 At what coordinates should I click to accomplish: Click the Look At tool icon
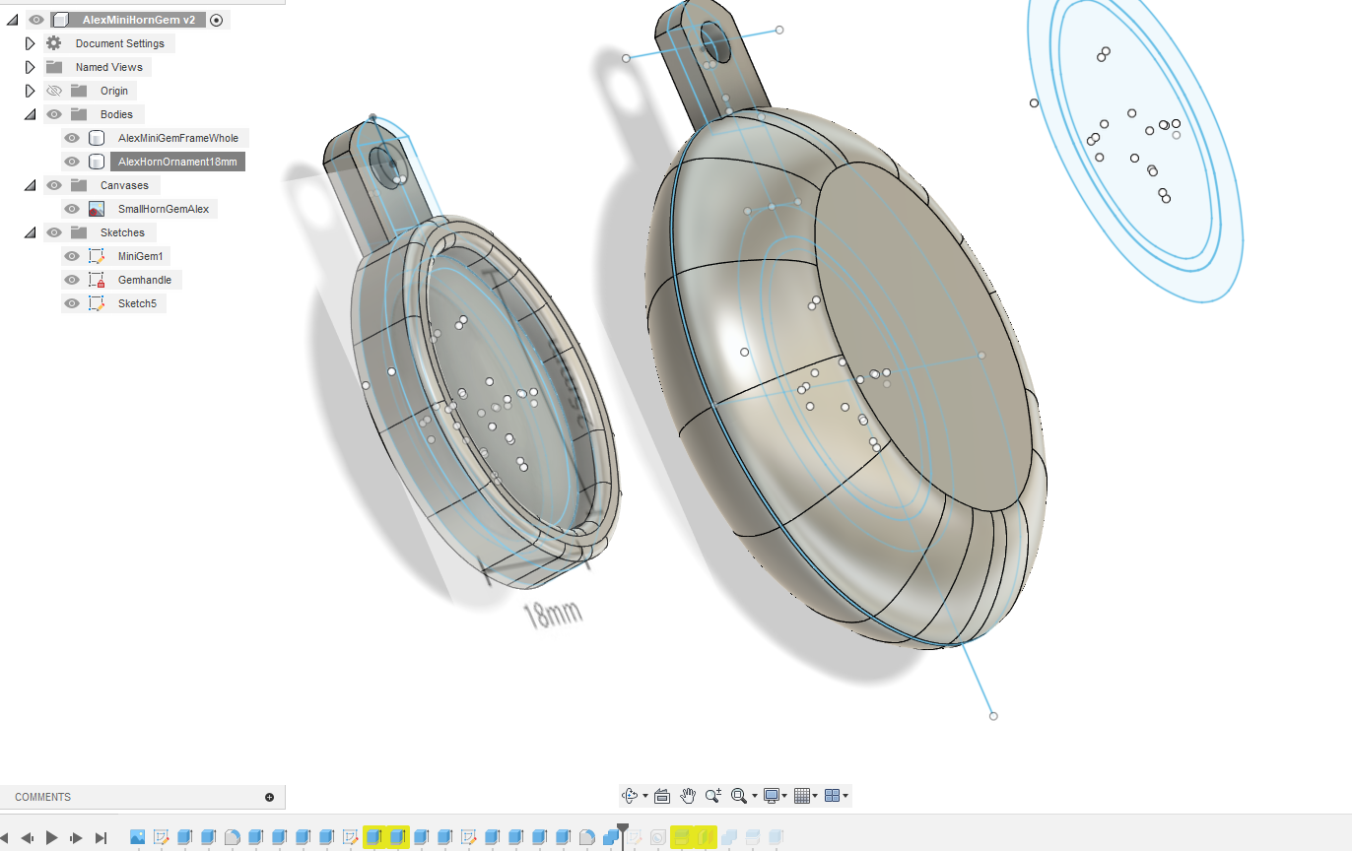coord(661,795)
